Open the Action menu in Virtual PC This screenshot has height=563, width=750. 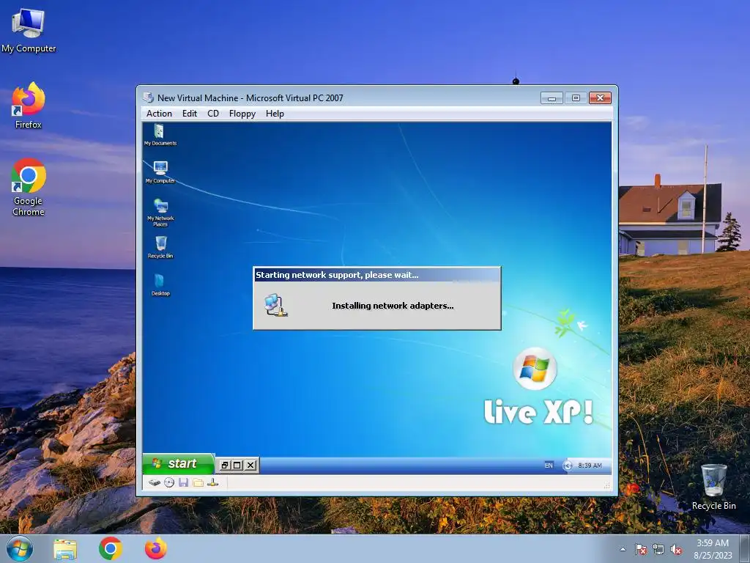[159, 114]
